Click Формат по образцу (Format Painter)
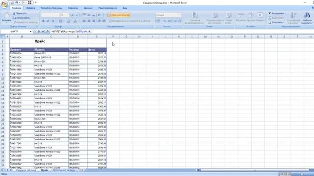 26,22
